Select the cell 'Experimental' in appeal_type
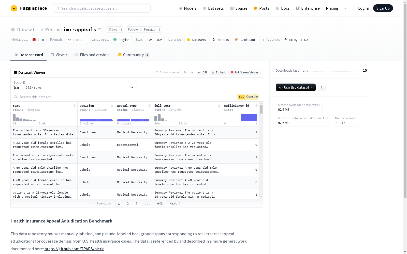407x254 pixels. point(134,145)
